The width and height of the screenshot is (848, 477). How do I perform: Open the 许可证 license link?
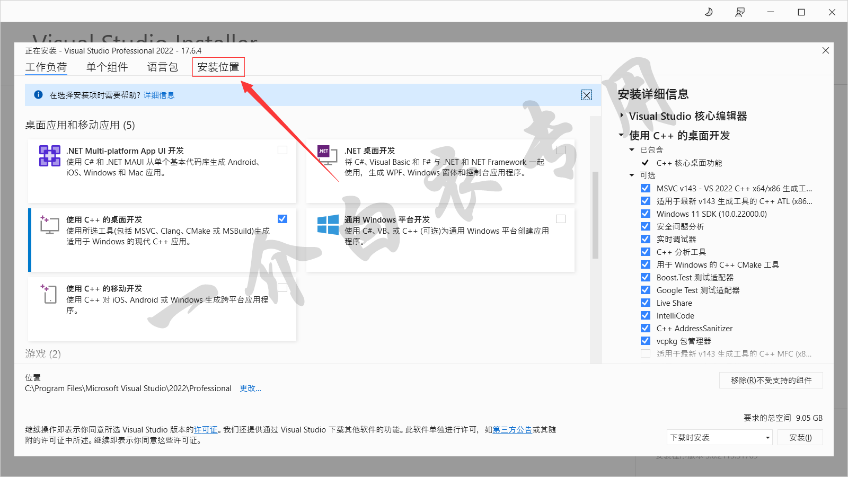pos(206,430)
